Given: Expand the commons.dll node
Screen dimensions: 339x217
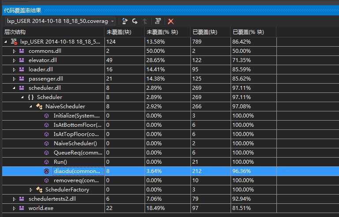Looking at the screenshot, I should [x=14, y=51].
